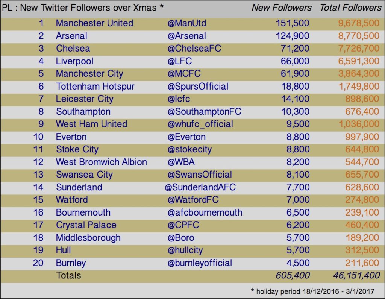
Task: Select West Ham's 1,036,000 total followers
Action: [x=359, y=124]
